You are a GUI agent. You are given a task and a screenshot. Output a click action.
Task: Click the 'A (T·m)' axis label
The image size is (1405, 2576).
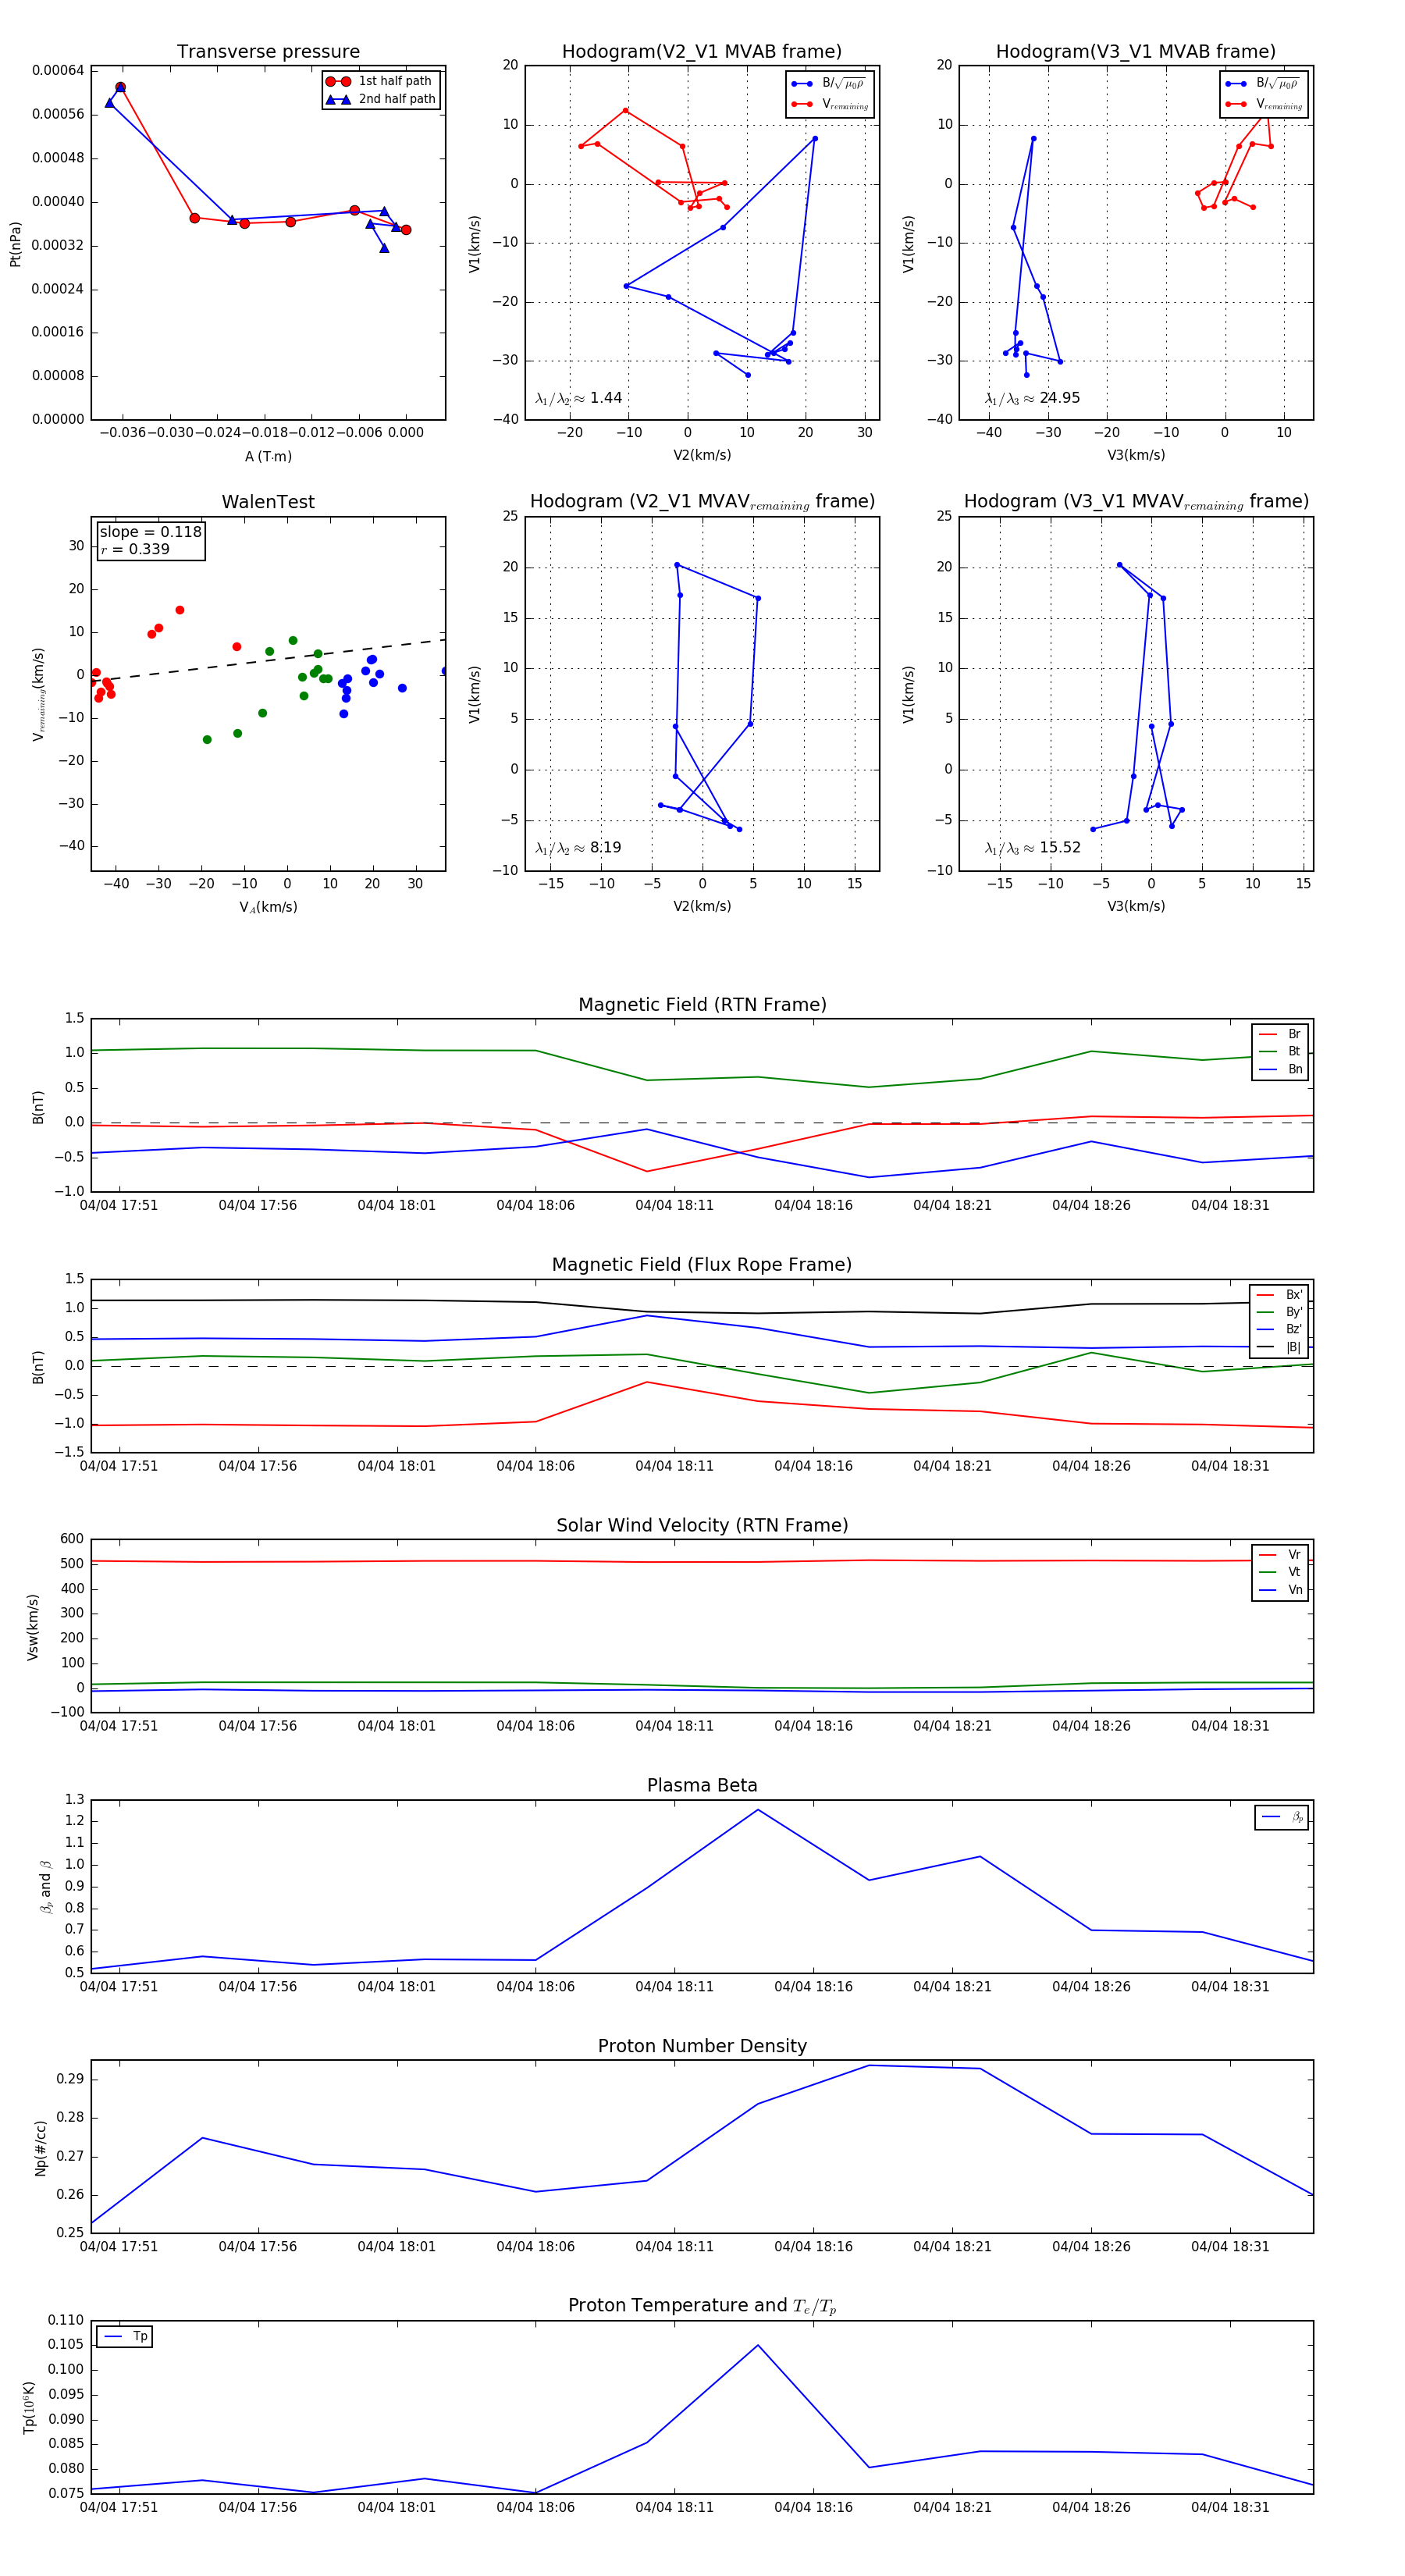pyautogui.click(x=268, y=457)
